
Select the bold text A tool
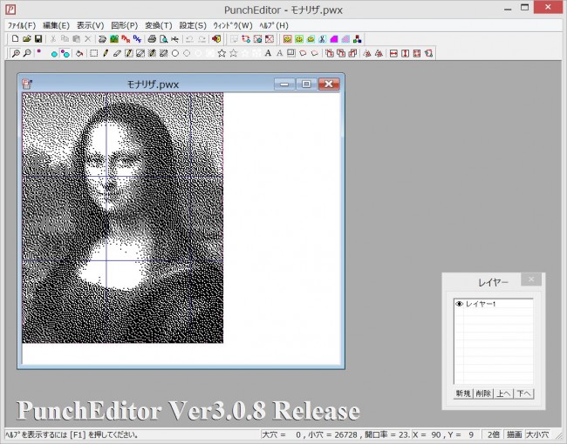point(267,54)
